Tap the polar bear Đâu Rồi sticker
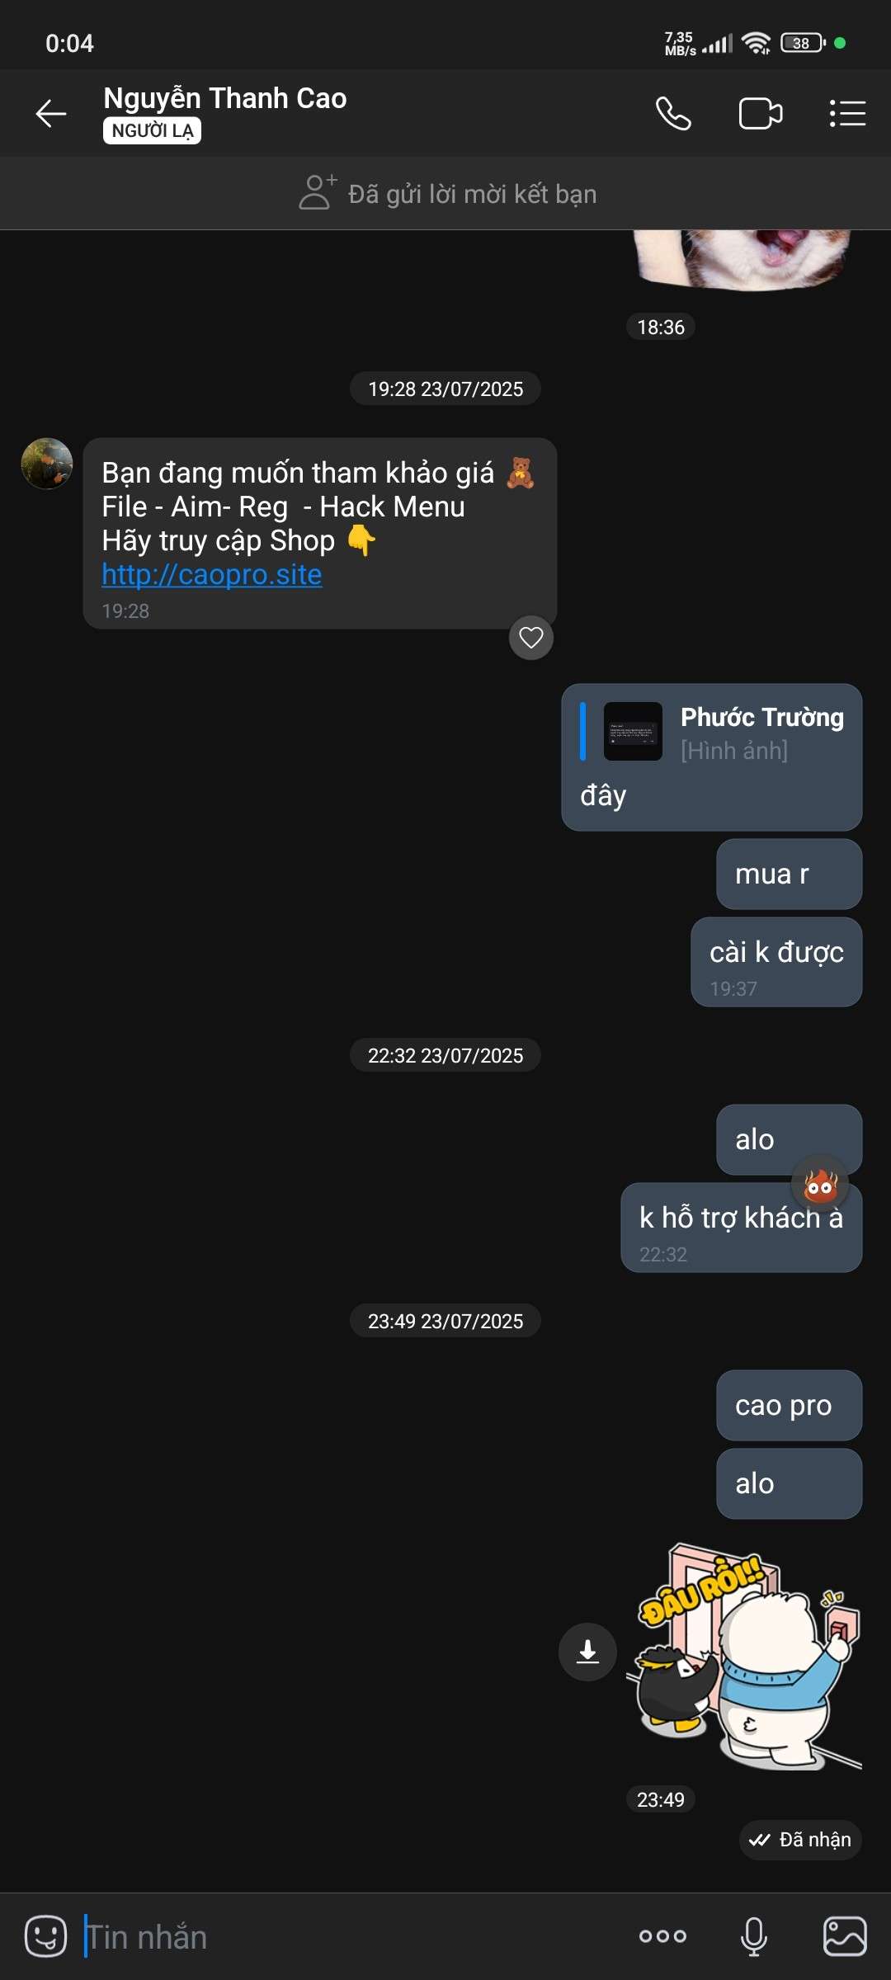The image size is (891, 1980). coord(749,1657)
